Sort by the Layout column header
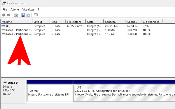175x109 pixels. coord(41,22)
